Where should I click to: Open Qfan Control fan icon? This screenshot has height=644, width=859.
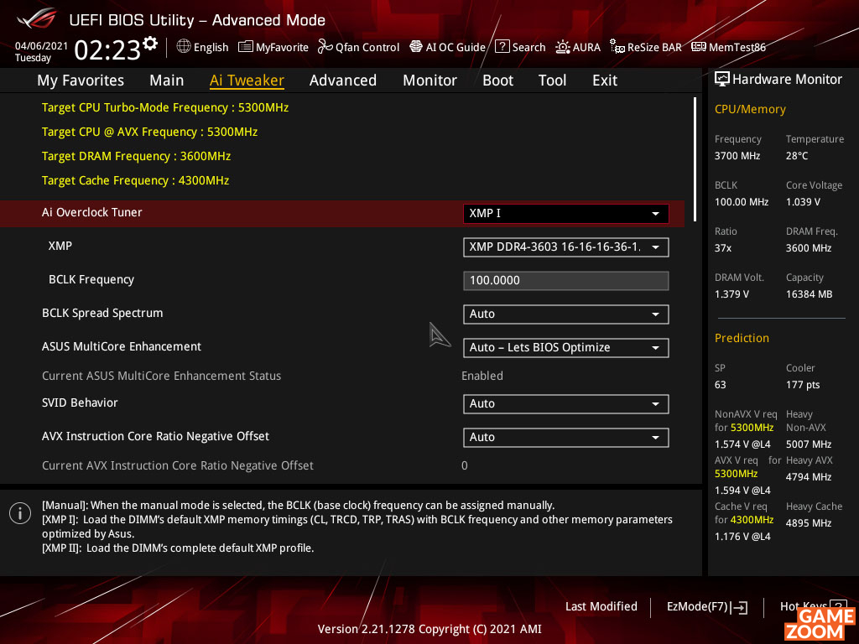[x=325, y=47]
